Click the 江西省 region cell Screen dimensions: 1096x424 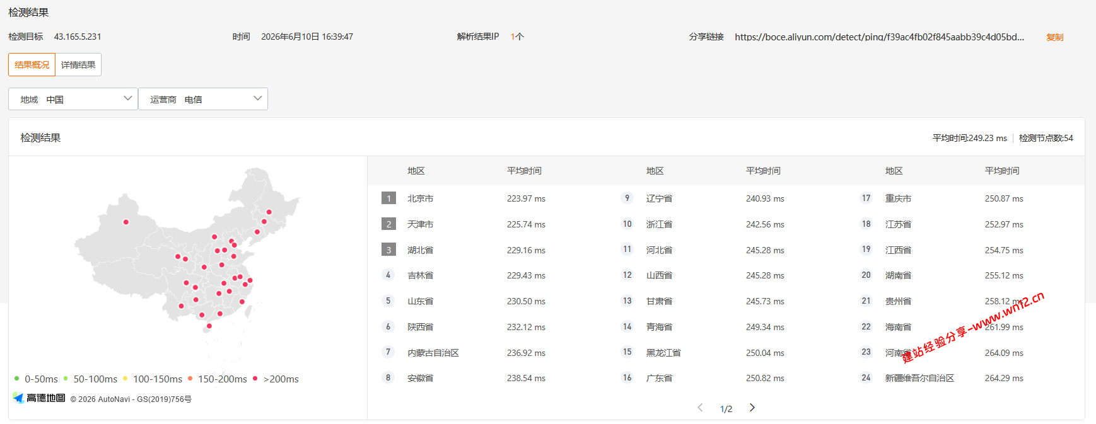(x=898, y=250)
